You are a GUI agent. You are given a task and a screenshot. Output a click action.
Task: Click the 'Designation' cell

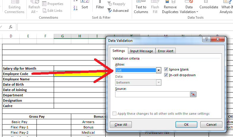(28, 101)
